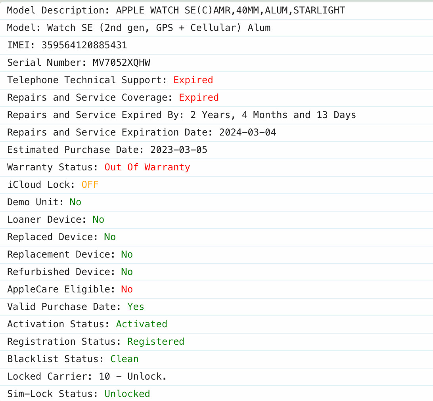
Task: Click the Replacement Device label
Action: point(61,254)
